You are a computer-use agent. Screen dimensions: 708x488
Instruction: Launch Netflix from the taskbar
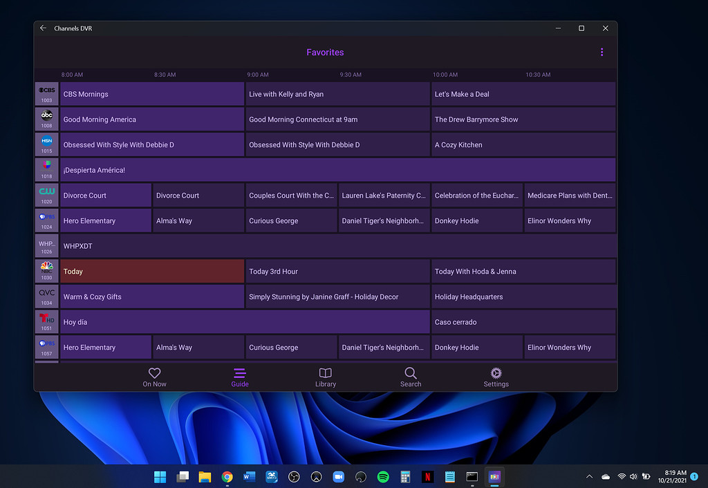pos(427,476)
